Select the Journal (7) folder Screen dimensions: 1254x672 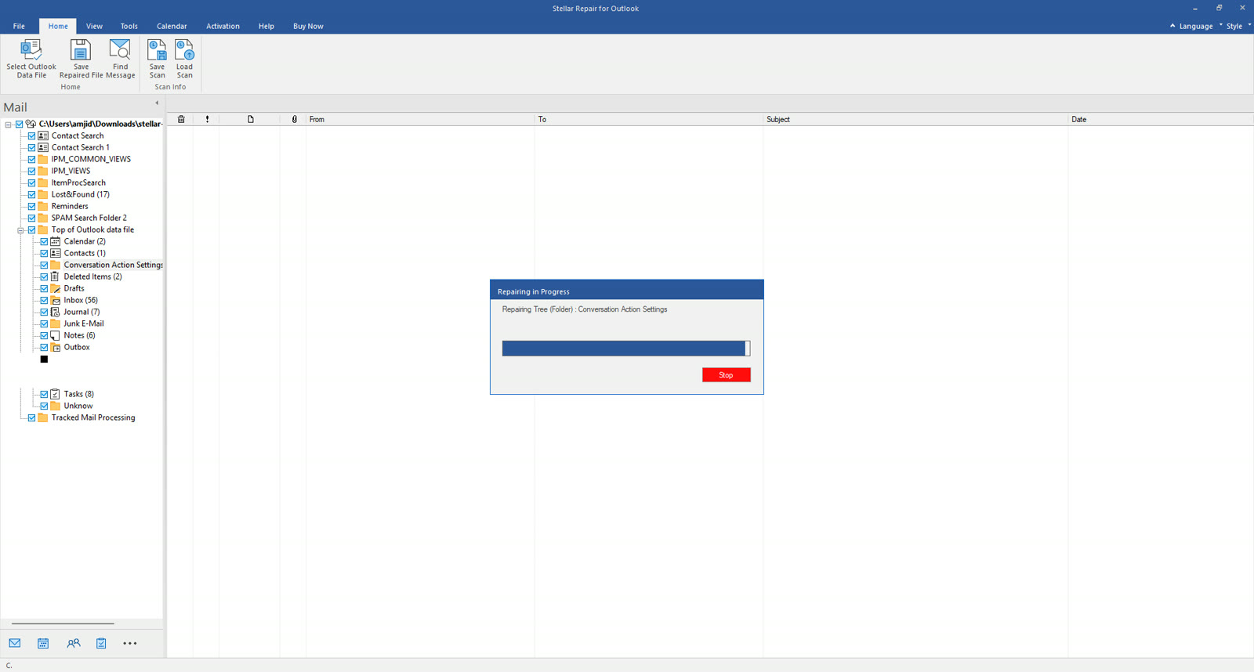tap(82, 312)
